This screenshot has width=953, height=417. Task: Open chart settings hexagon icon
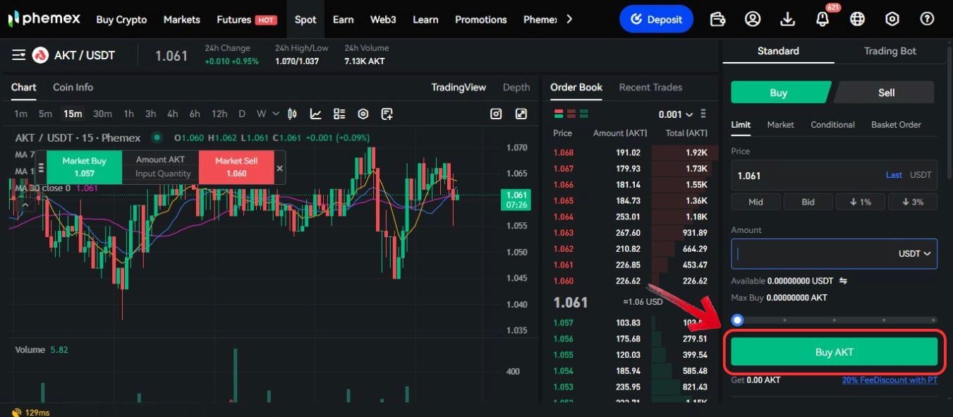[x=363, y=114]
